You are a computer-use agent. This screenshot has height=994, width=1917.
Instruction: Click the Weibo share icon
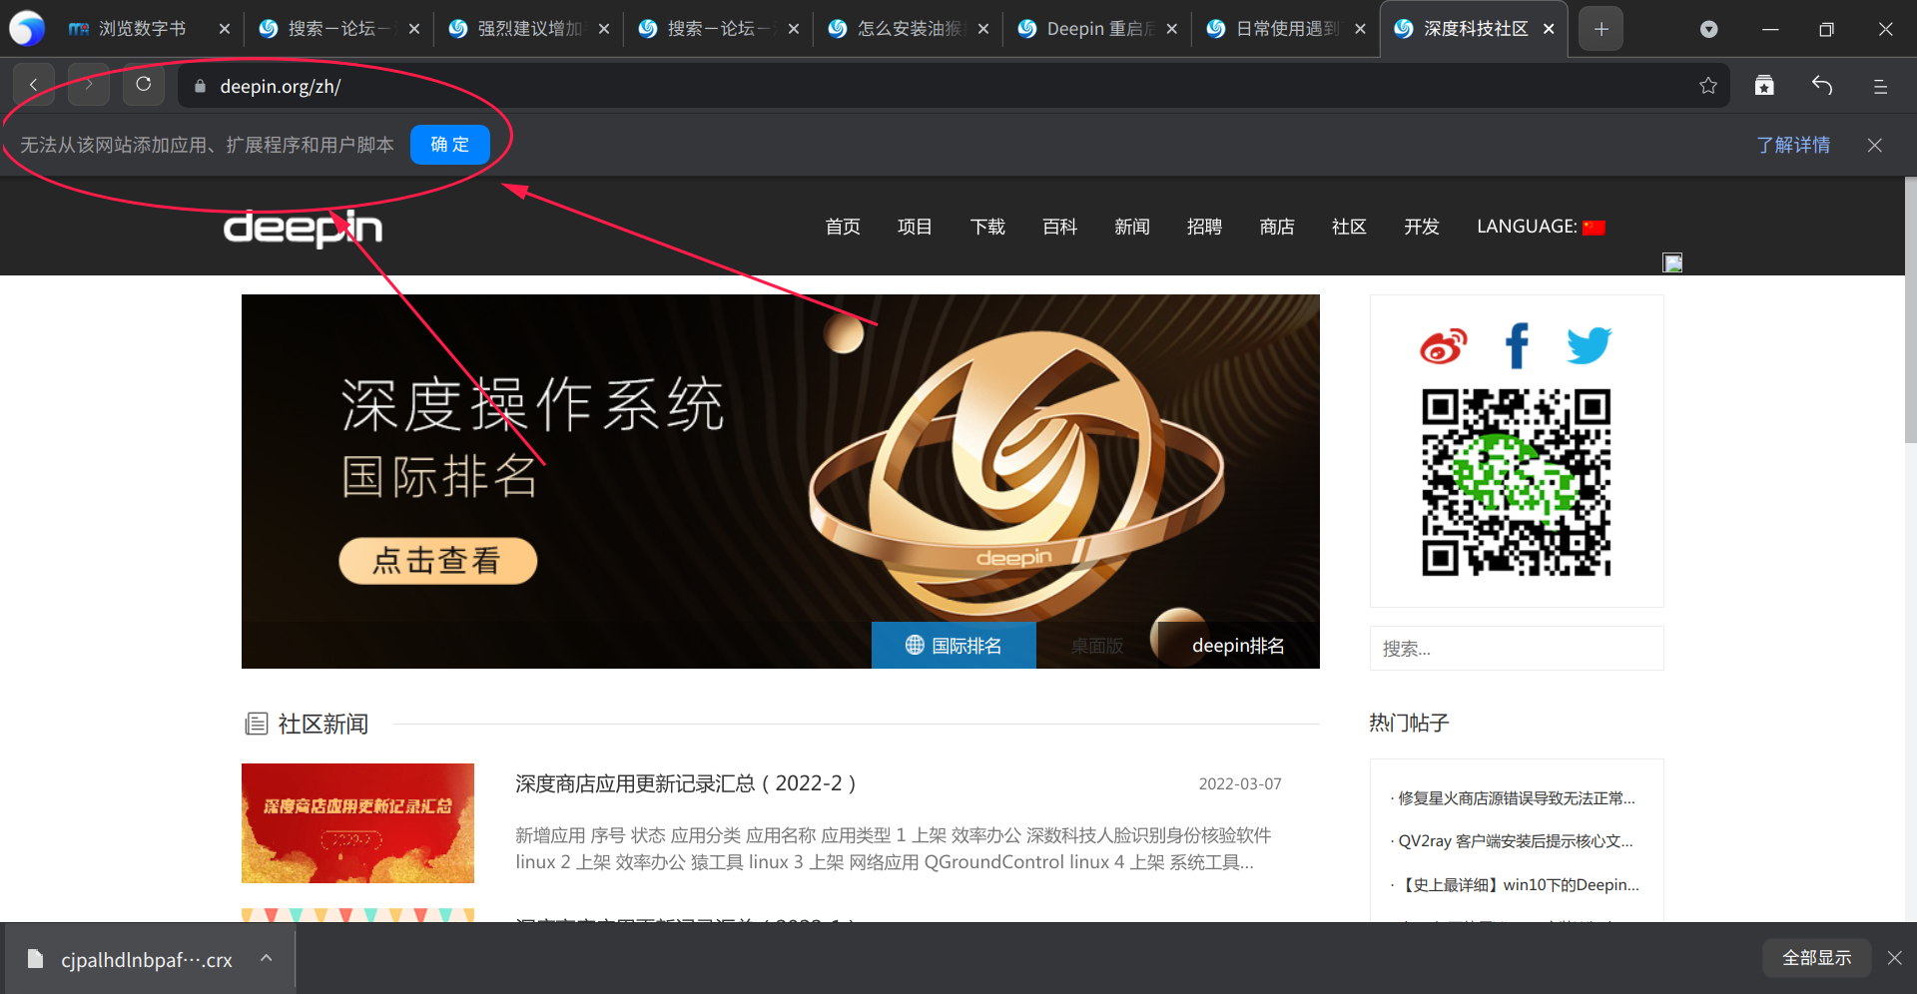click(x=1443, y=344)
